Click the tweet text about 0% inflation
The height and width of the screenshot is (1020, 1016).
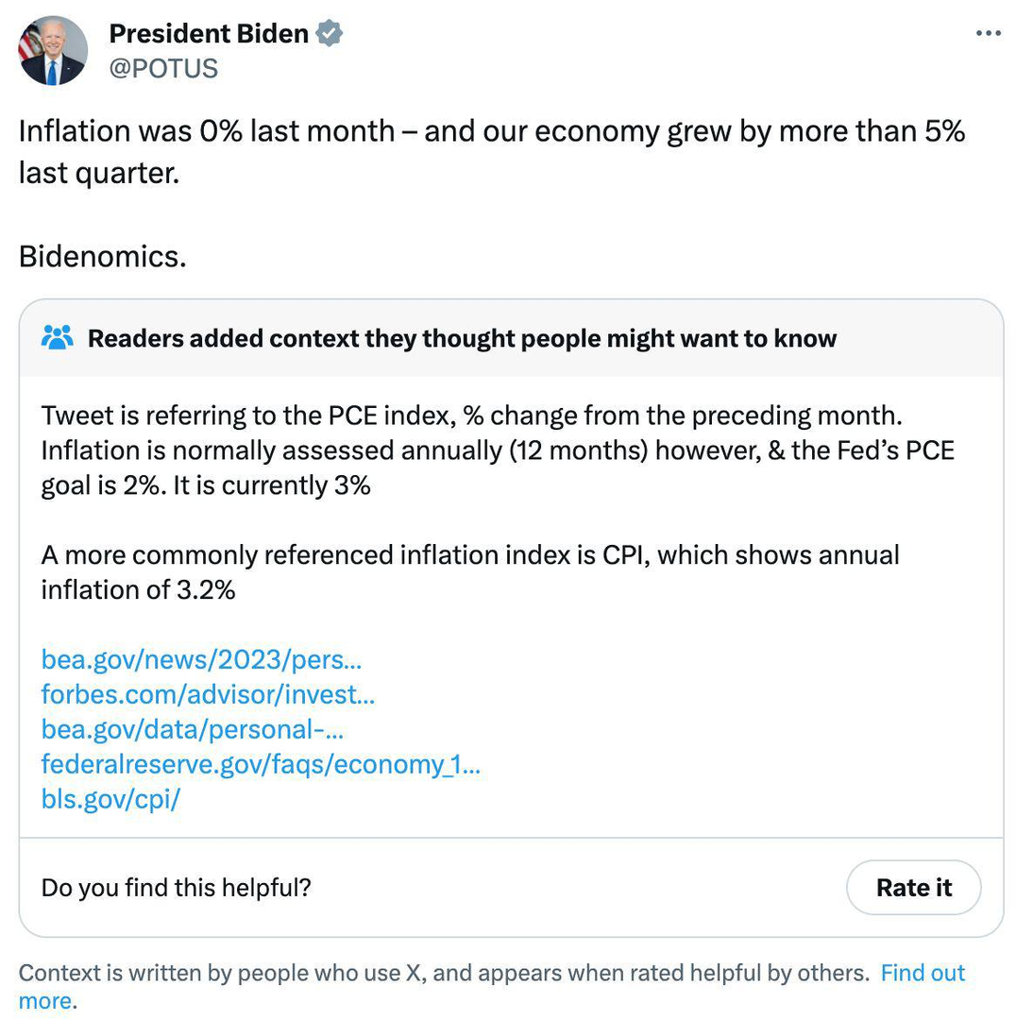click(492, 151)
